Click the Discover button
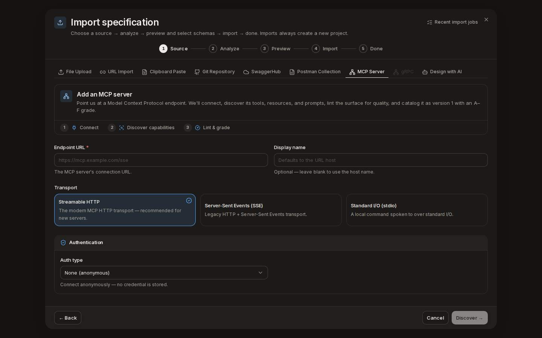This screenshot has width=542, height=338. pos(470,318)
